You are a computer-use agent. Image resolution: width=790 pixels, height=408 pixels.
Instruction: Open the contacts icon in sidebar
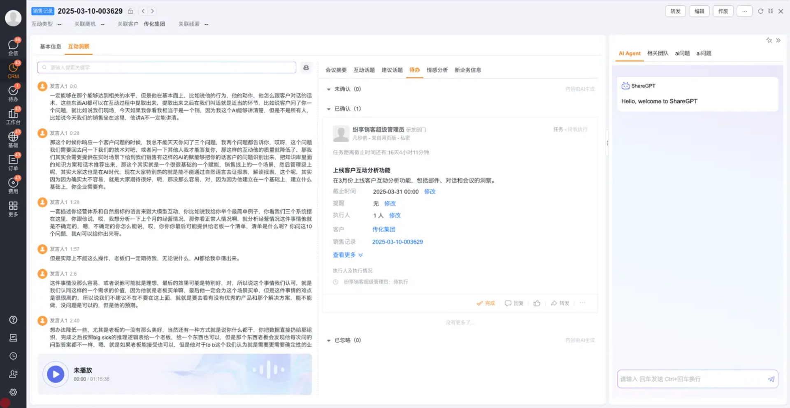pyautogui.click(x=13, y=374)
